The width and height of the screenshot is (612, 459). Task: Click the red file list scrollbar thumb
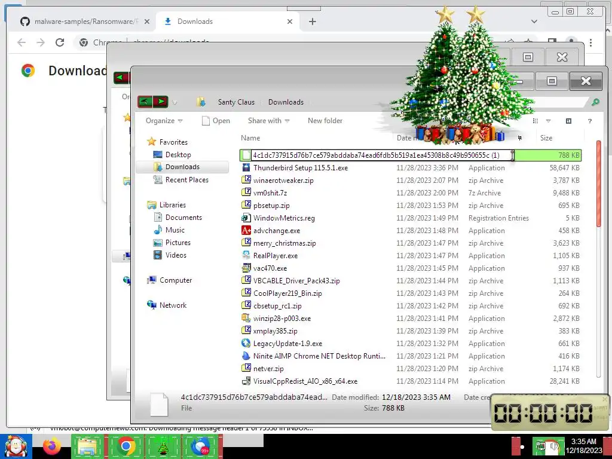point(599,183)
